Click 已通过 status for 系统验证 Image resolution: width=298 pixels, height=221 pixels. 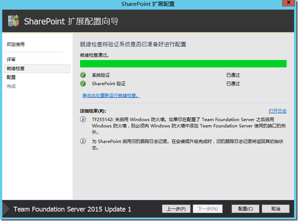tap(233, 75)
